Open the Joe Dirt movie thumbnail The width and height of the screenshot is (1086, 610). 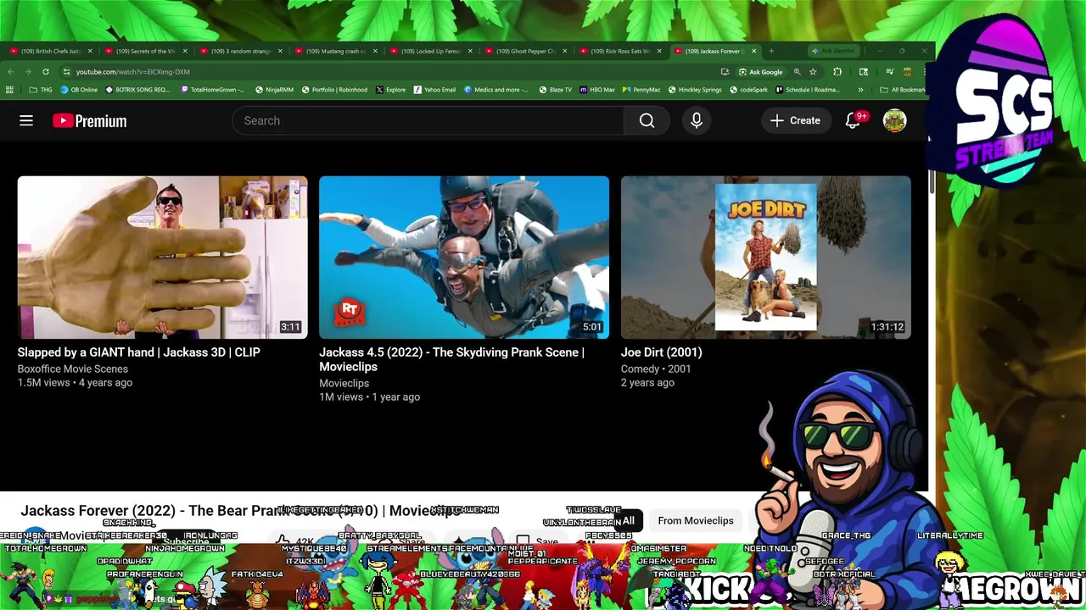click(x=766, y=258)
